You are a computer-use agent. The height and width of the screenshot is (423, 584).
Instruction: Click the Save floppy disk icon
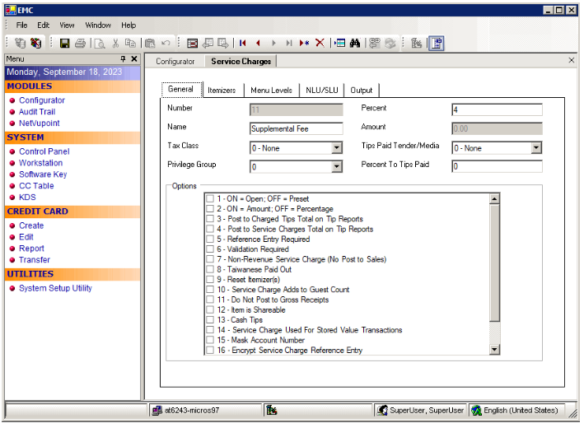pyautogui.click(x=64, y=43)
